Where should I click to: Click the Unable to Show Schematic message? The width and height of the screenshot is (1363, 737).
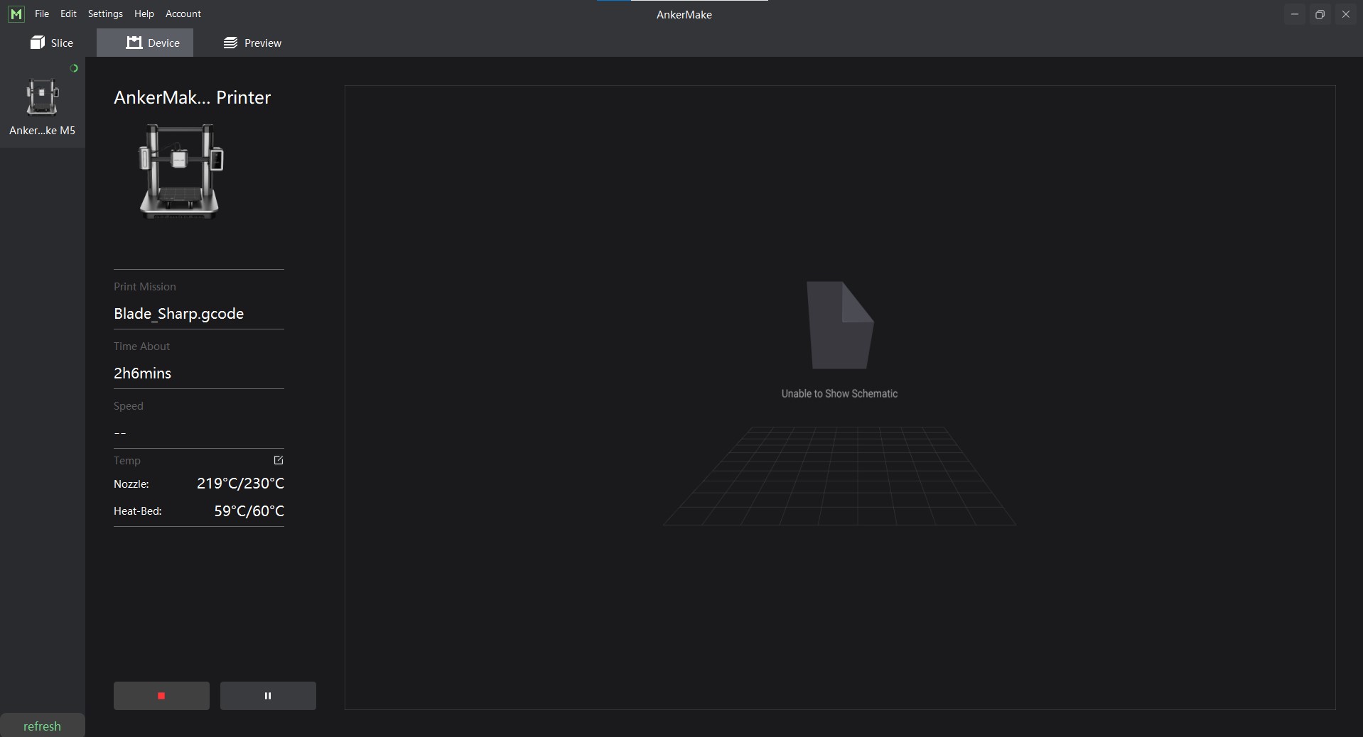[839, 393]
